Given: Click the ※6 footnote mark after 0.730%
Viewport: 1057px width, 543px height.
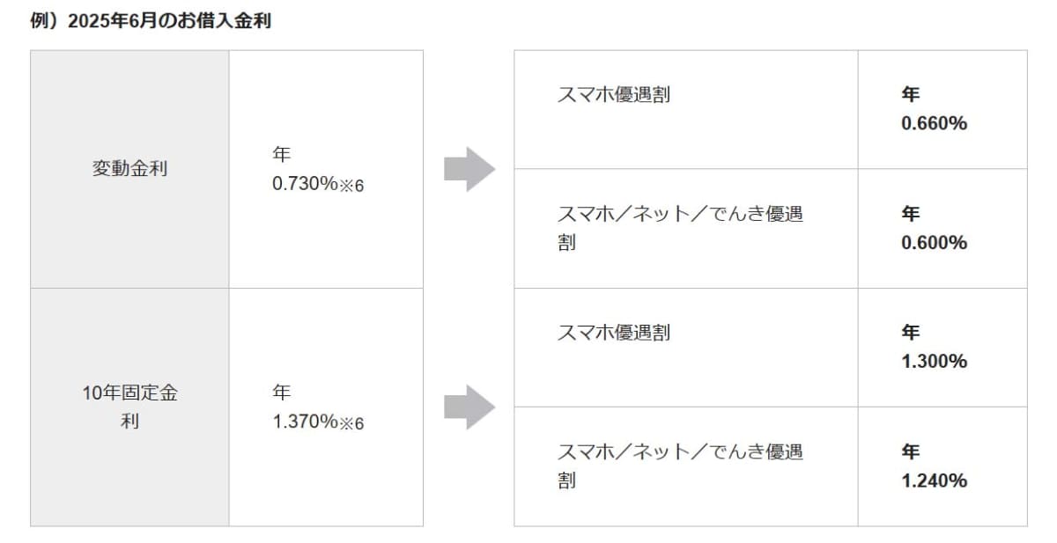Looking at the screenshot, I should tap(351, 186).
